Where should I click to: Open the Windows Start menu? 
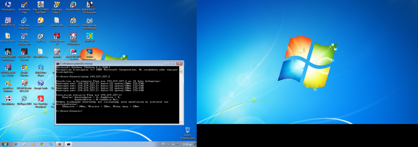[5, 144]
